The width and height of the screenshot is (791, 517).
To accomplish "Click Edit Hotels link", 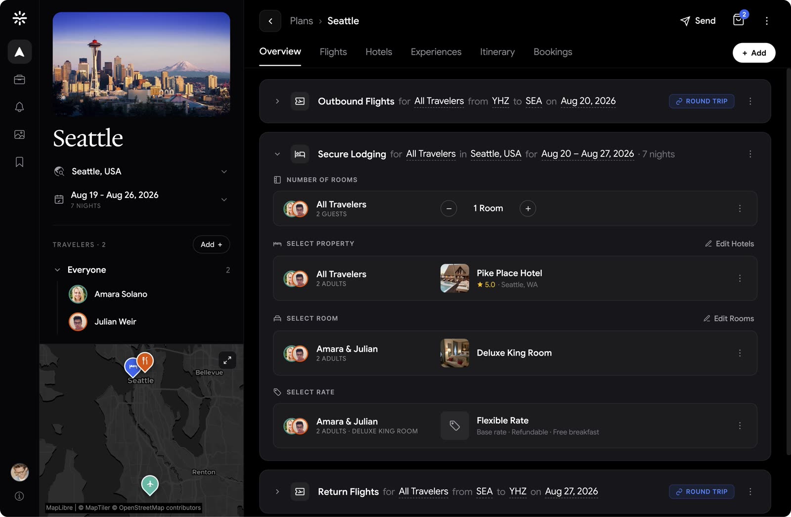I will pos(729,243).
